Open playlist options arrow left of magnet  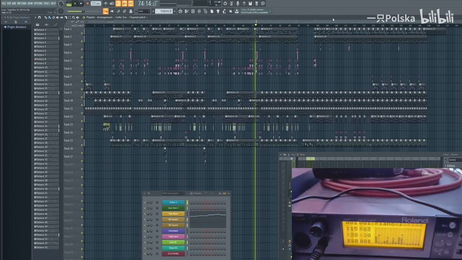tap(36, 17)
